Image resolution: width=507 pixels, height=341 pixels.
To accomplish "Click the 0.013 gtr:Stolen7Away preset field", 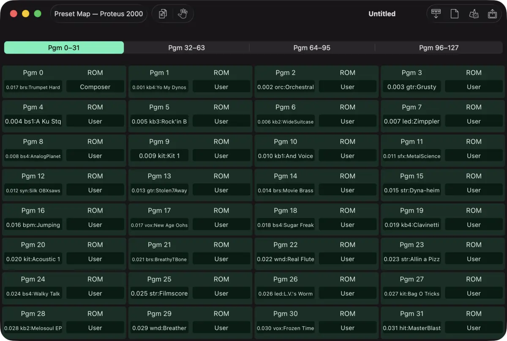I will 159,190.
